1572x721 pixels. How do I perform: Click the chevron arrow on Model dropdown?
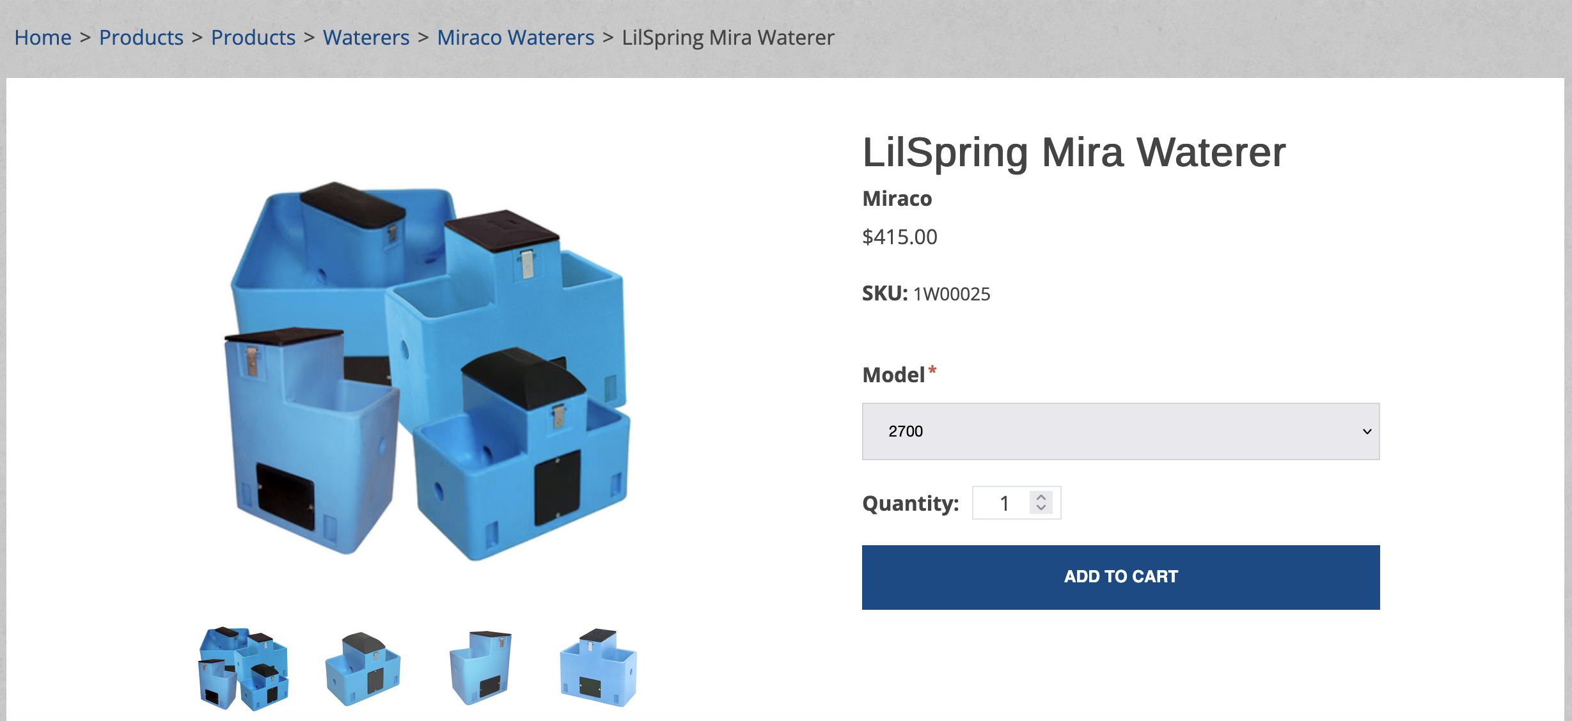pyautogui.click(x=1367, y=431)
